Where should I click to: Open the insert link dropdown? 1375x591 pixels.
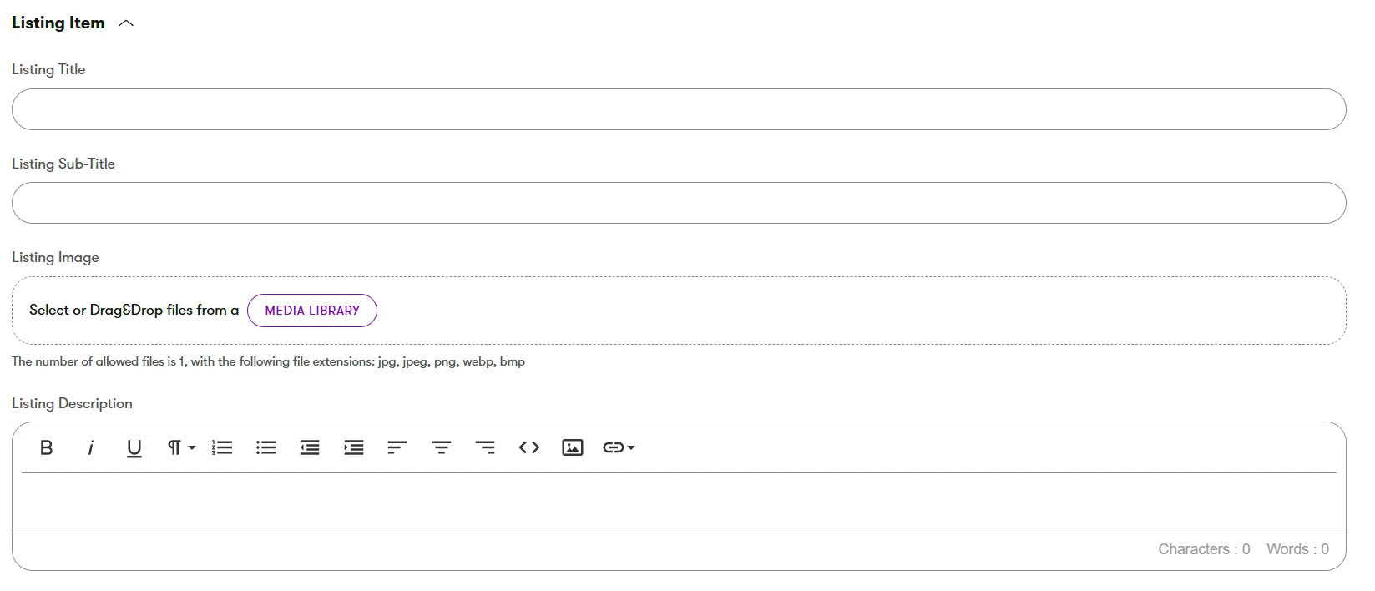tap(619, 448)
